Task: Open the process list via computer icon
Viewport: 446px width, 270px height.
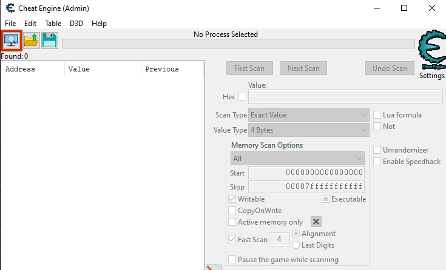Action: (12, 41)
